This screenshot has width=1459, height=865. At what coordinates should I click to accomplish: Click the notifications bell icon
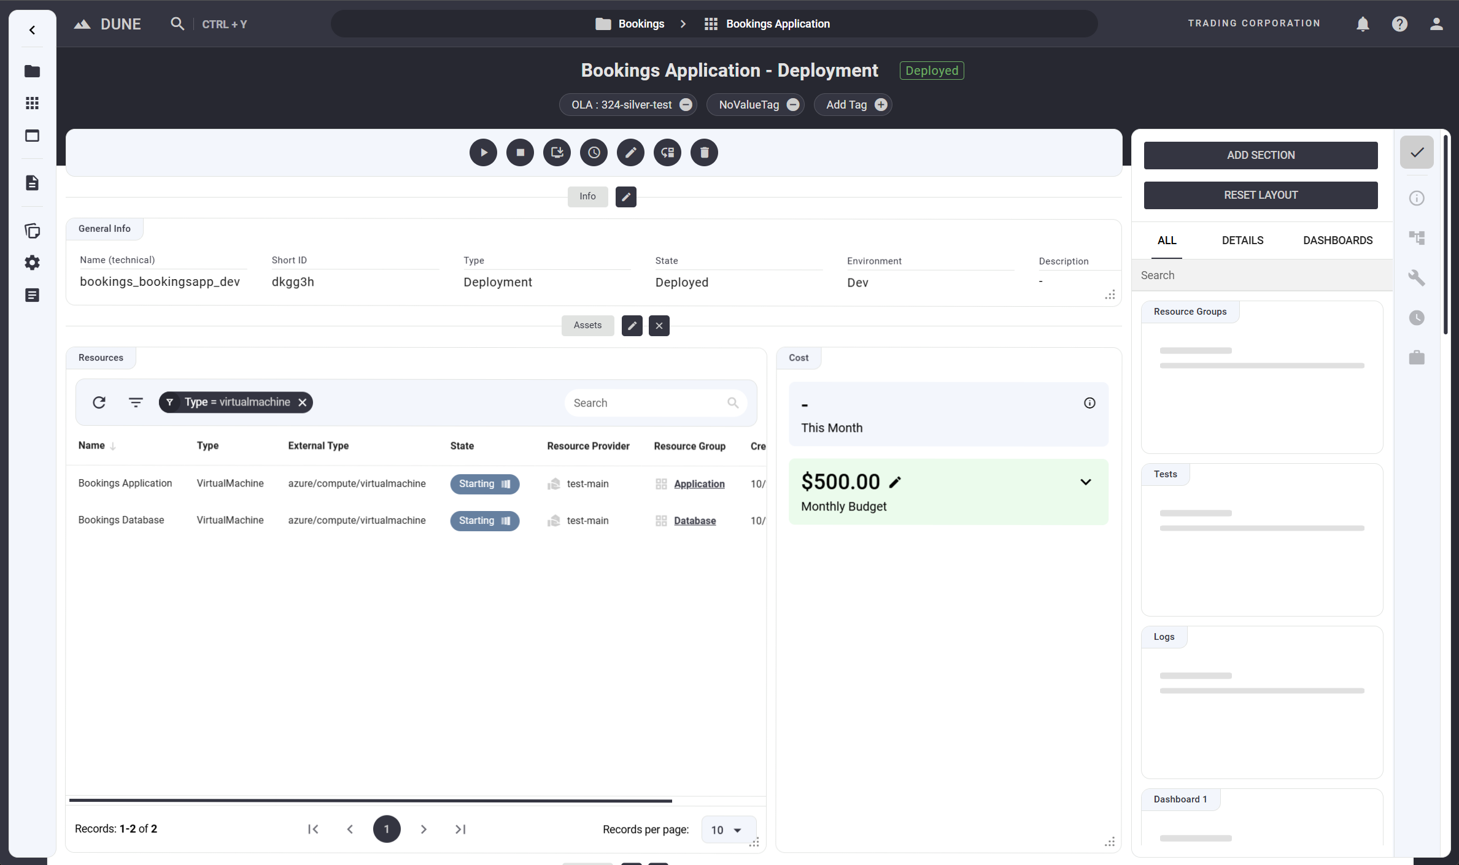[1362, 24]
